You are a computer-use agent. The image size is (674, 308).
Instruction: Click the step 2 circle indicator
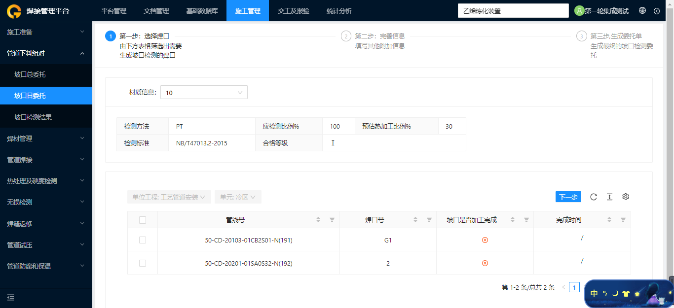(346, 36)
